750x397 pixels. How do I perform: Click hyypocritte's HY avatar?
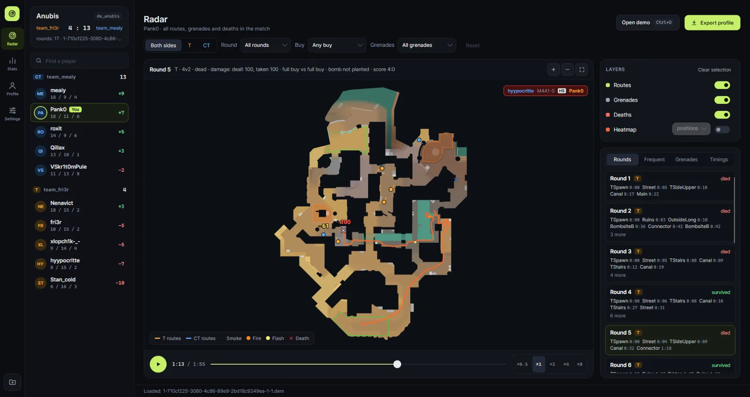[40, 264]
